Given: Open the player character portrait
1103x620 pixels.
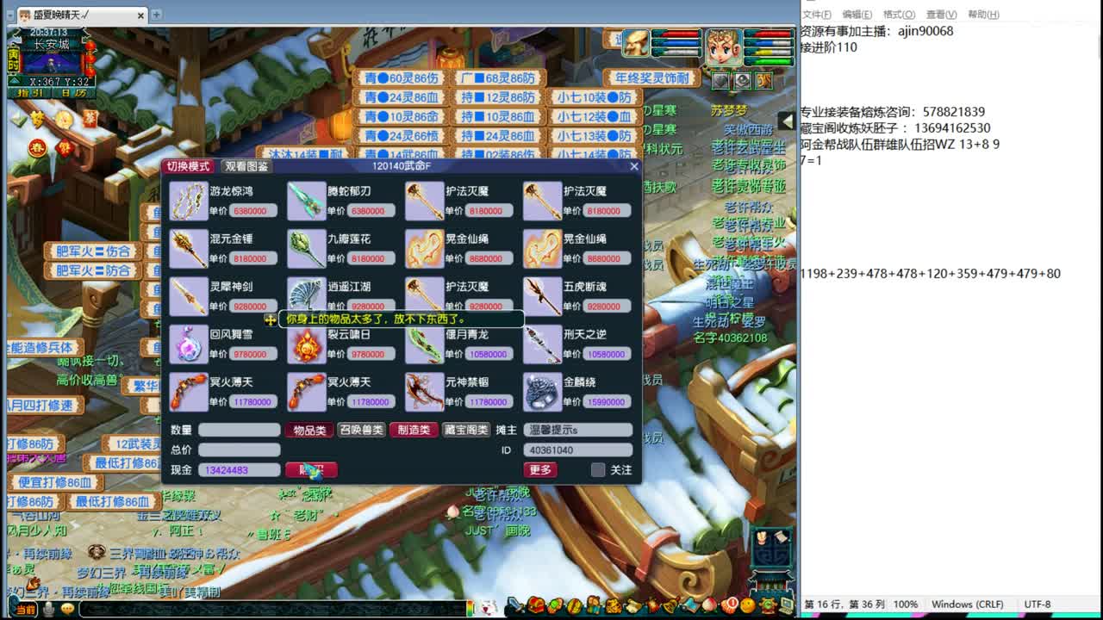Looking at the screenshot, I should (x=724, y=47).
